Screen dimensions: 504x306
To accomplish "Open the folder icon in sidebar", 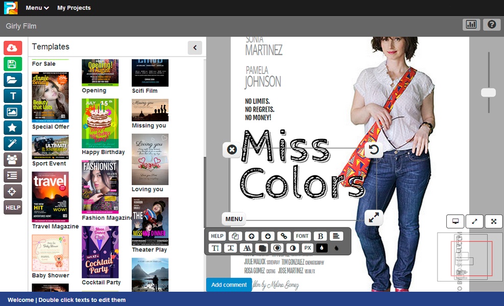I will click(13, 80).
